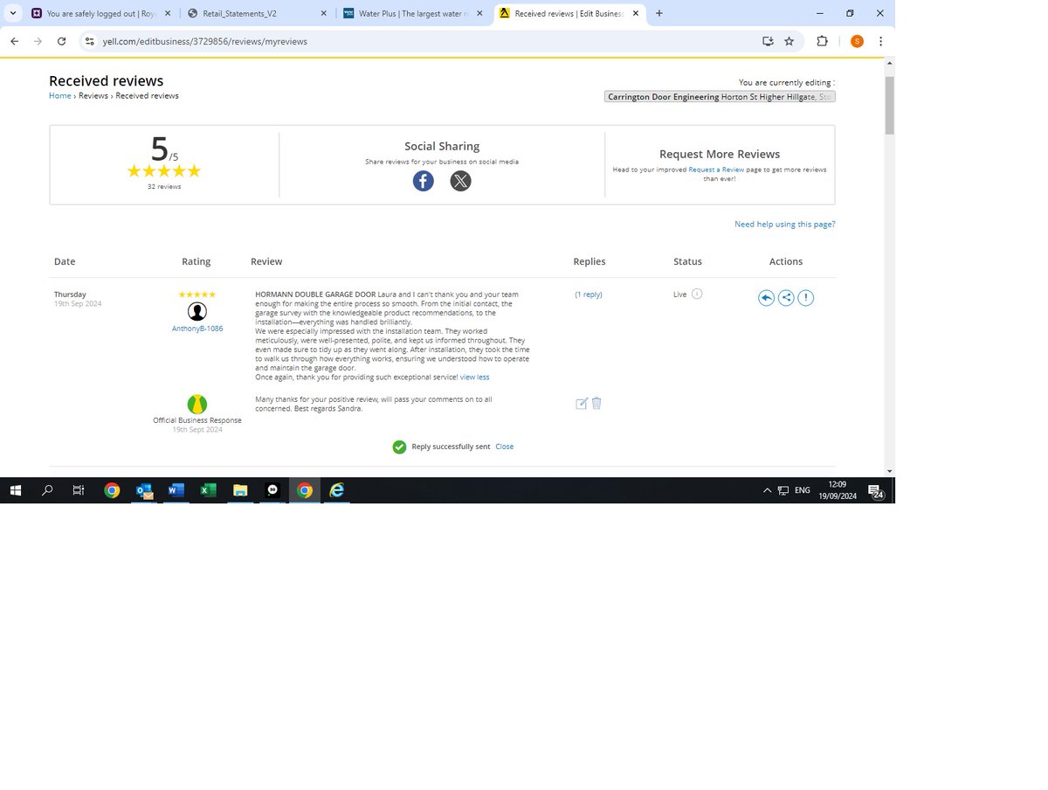This screenshot has height=790, width=1048.
Task: Click the address bar URL
Action: 205,41
